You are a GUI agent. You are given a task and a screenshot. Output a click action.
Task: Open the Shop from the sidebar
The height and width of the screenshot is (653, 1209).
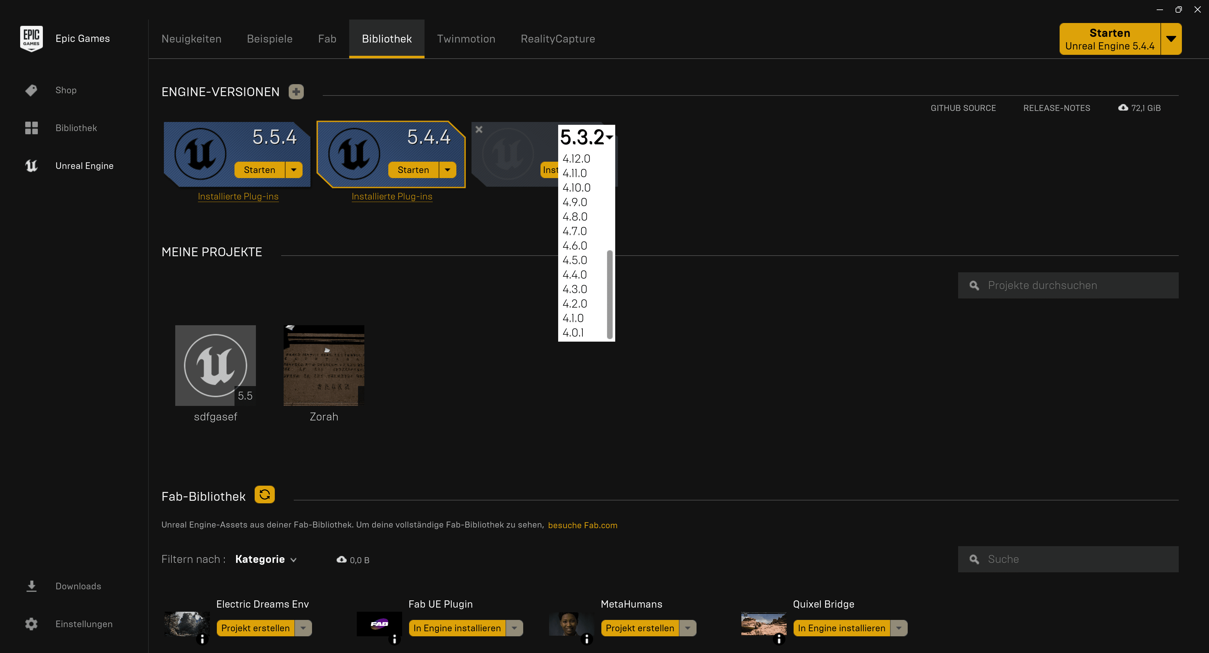click(x=66, y=90)
